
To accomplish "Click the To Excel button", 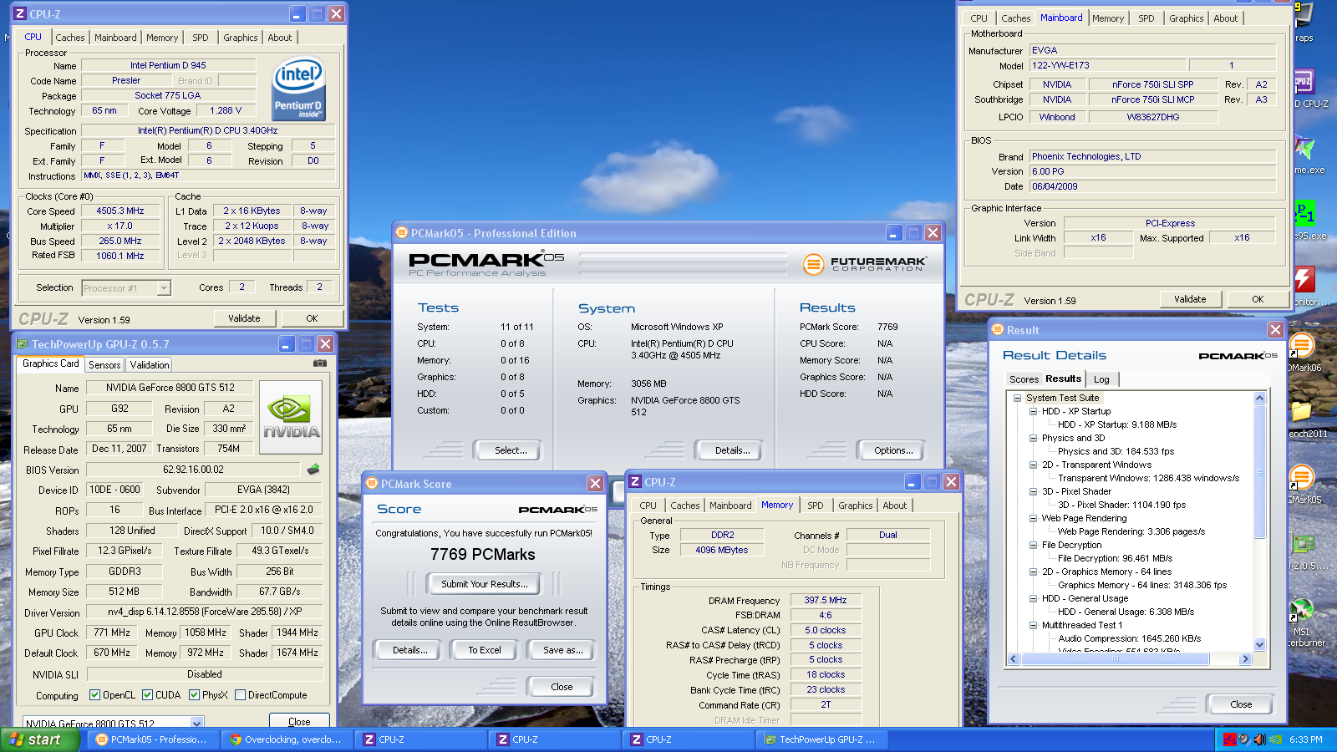I will click(x=485, y=650).
